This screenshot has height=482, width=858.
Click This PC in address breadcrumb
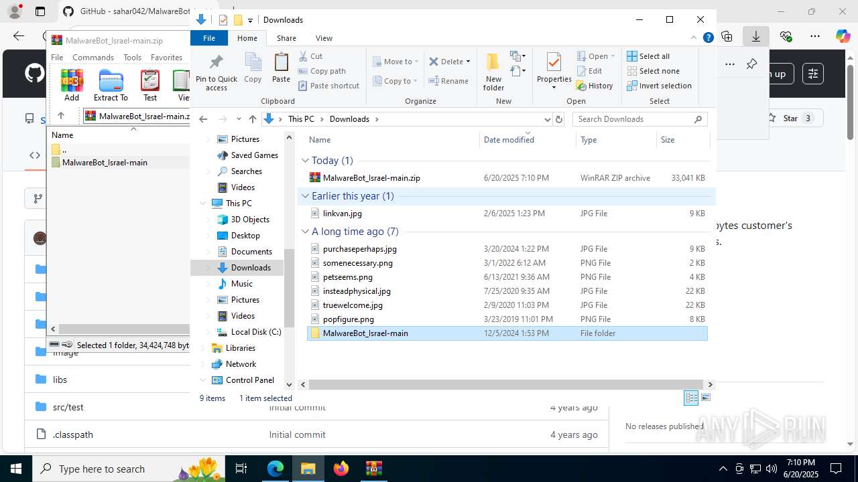(301, 119)
